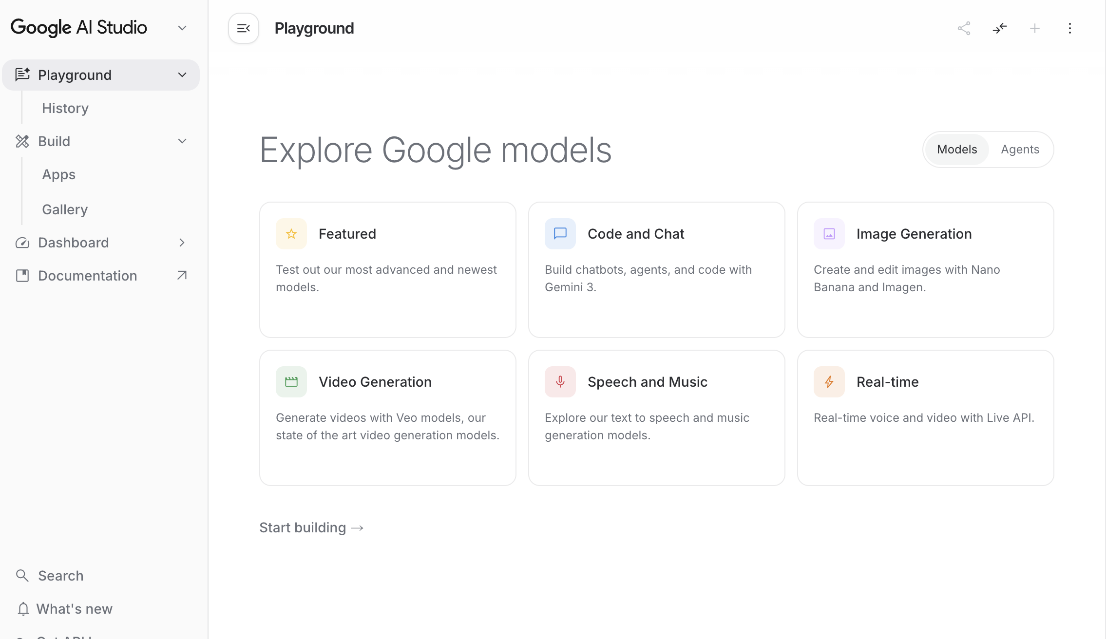
Task: Click the Build tools icon in sidebar
Action: click(22, 141)
